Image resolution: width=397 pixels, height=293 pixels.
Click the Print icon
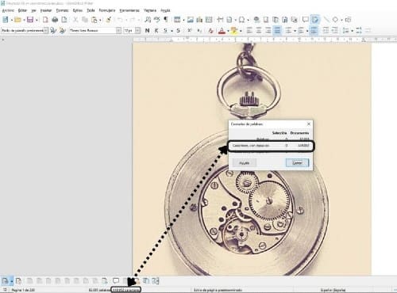(55, 20)
